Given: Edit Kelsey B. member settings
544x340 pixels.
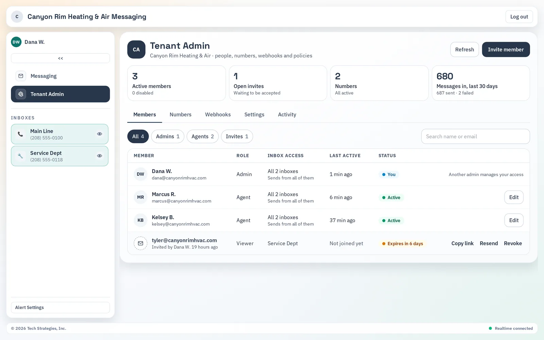Looking at the screenshot, I should [514, 220].
